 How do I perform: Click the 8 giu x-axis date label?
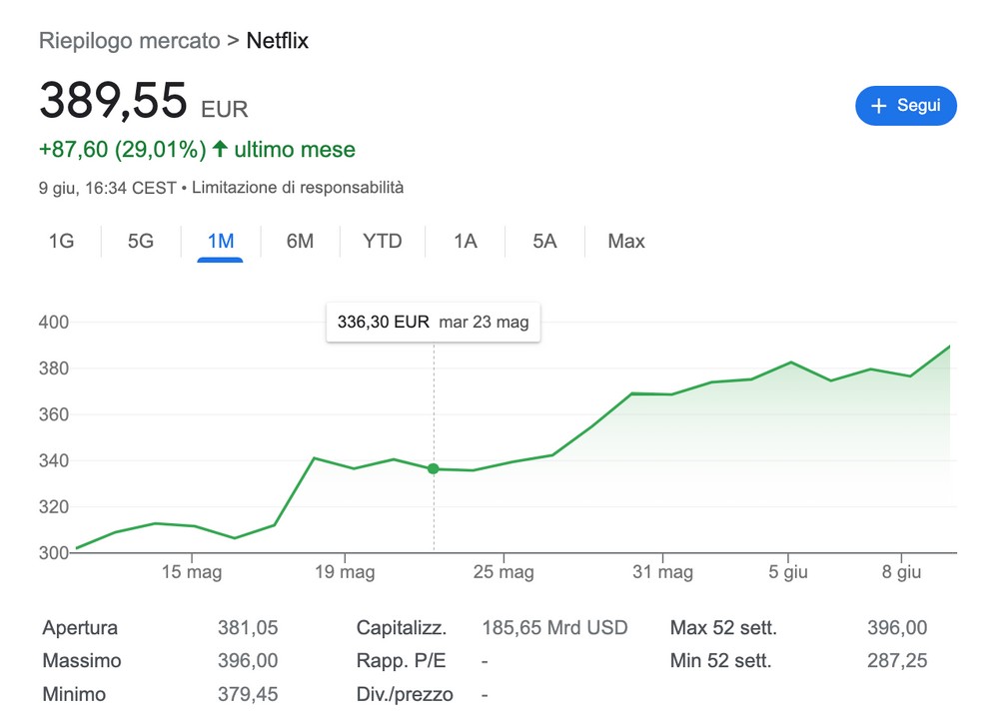point(901,572)
